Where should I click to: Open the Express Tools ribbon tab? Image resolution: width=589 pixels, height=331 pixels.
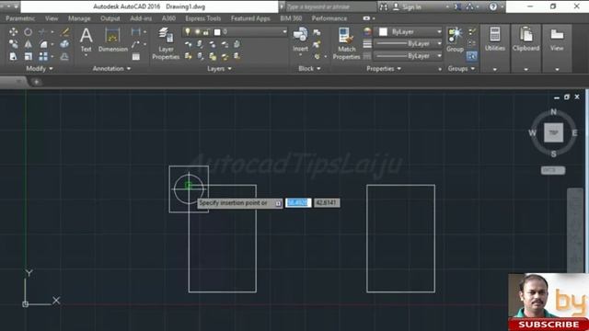202,18
